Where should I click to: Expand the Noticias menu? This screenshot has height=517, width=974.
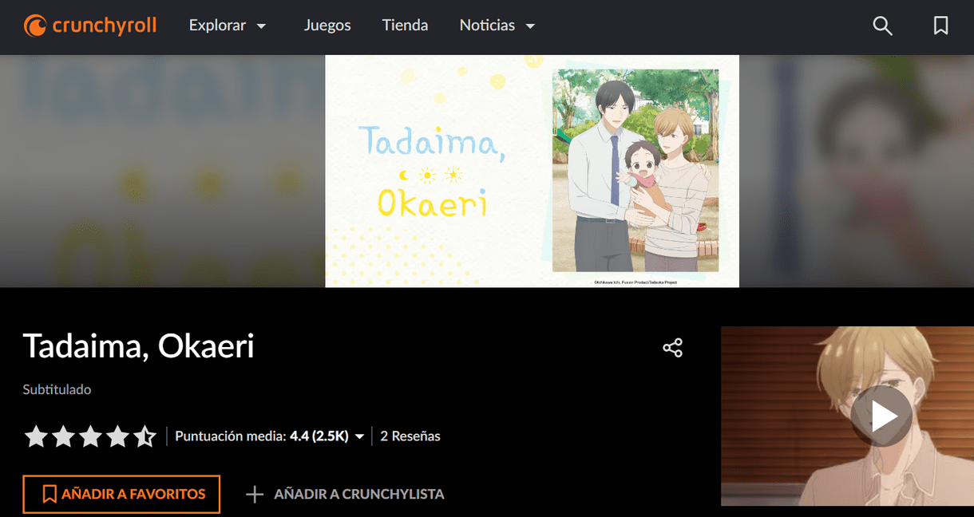497,26
